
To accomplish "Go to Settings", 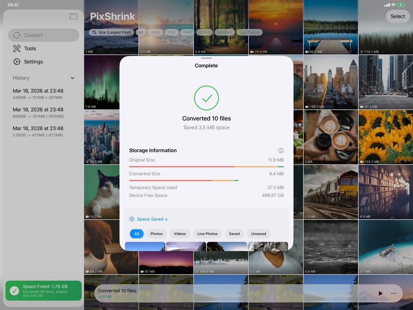I will click(x=44, y=61).
